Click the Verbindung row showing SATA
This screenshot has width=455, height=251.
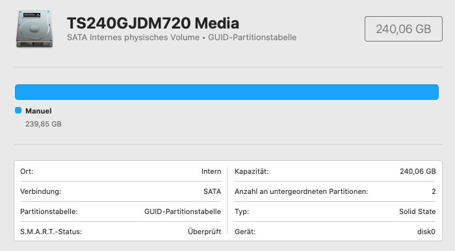[x=121, y=191]
